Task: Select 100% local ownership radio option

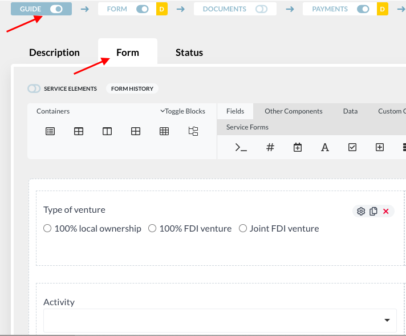Action: coord(47,229)
